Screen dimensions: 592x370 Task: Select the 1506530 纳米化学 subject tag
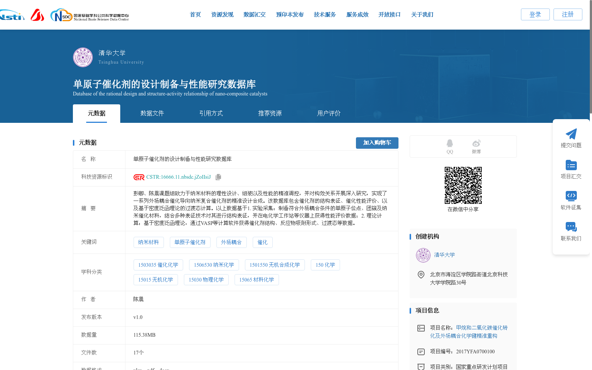[x=214, y=265]
